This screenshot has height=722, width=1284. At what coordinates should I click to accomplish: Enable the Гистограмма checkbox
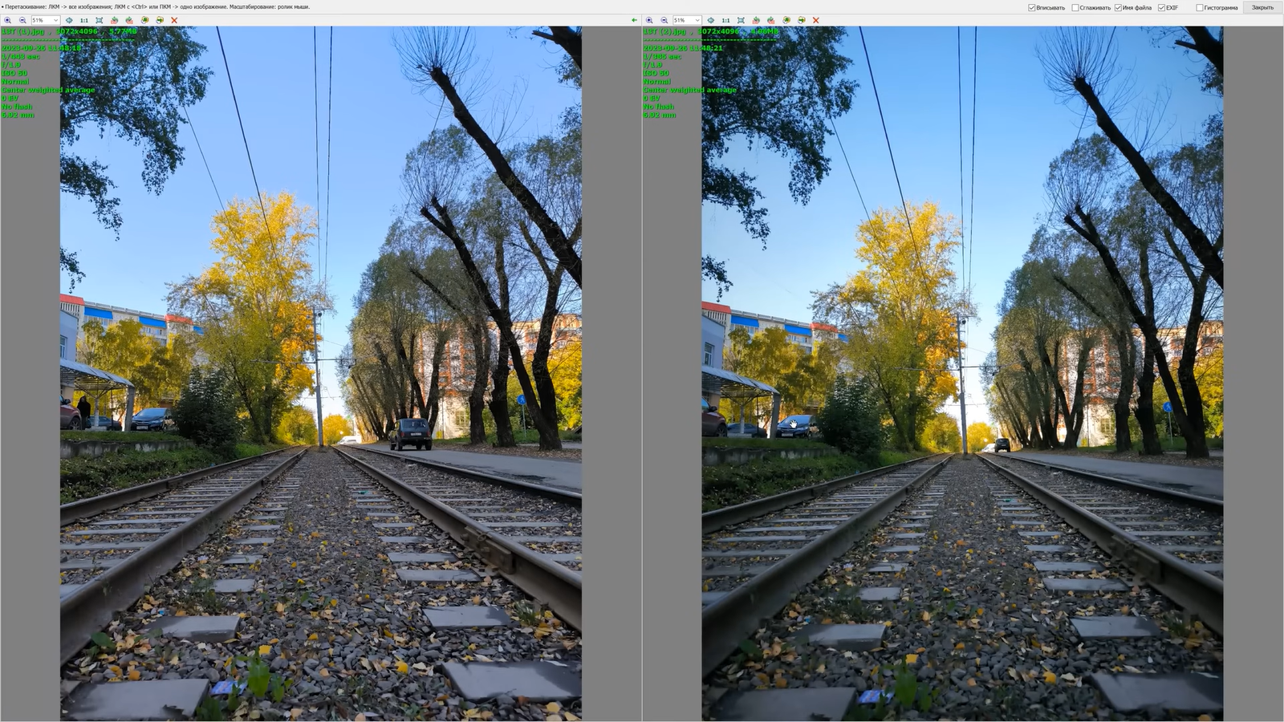[x=1200, y=8]
